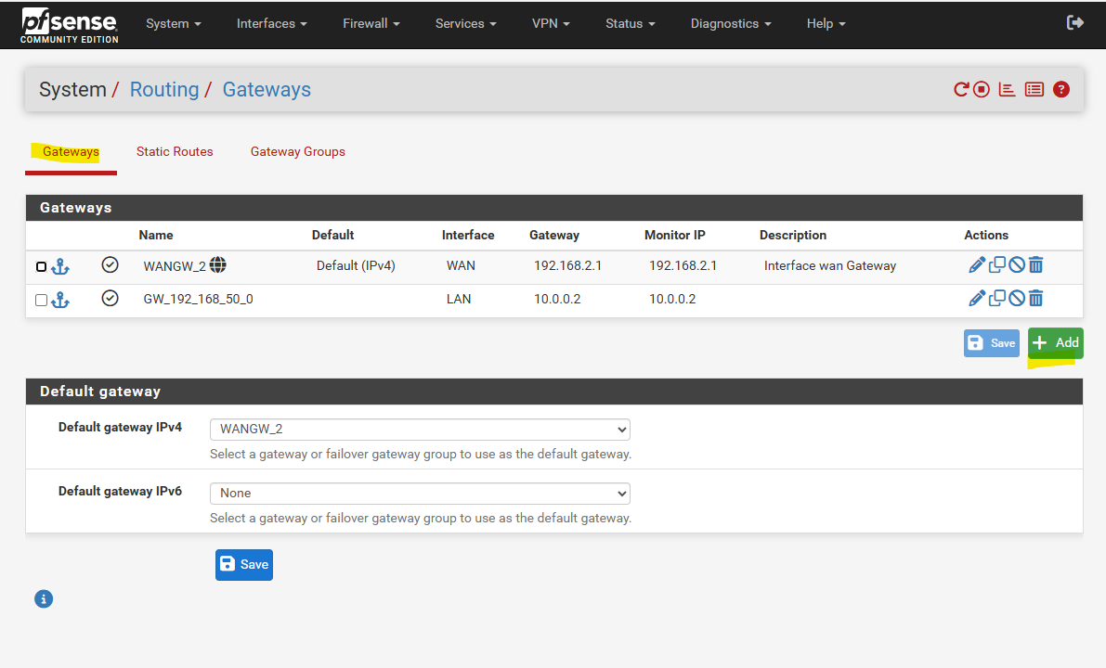1106x668 pixels.
Task: Click the restart service icon in header
Action: tap(961, 89)
